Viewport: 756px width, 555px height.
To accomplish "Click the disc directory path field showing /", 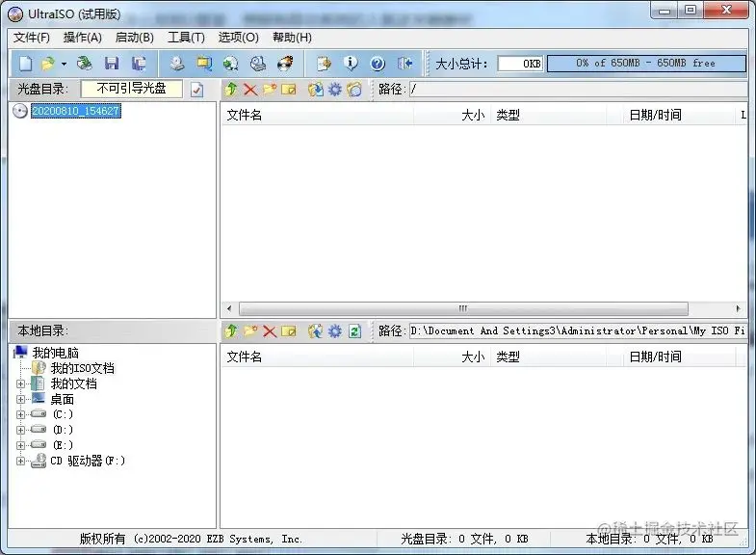I will pos(578,90).
